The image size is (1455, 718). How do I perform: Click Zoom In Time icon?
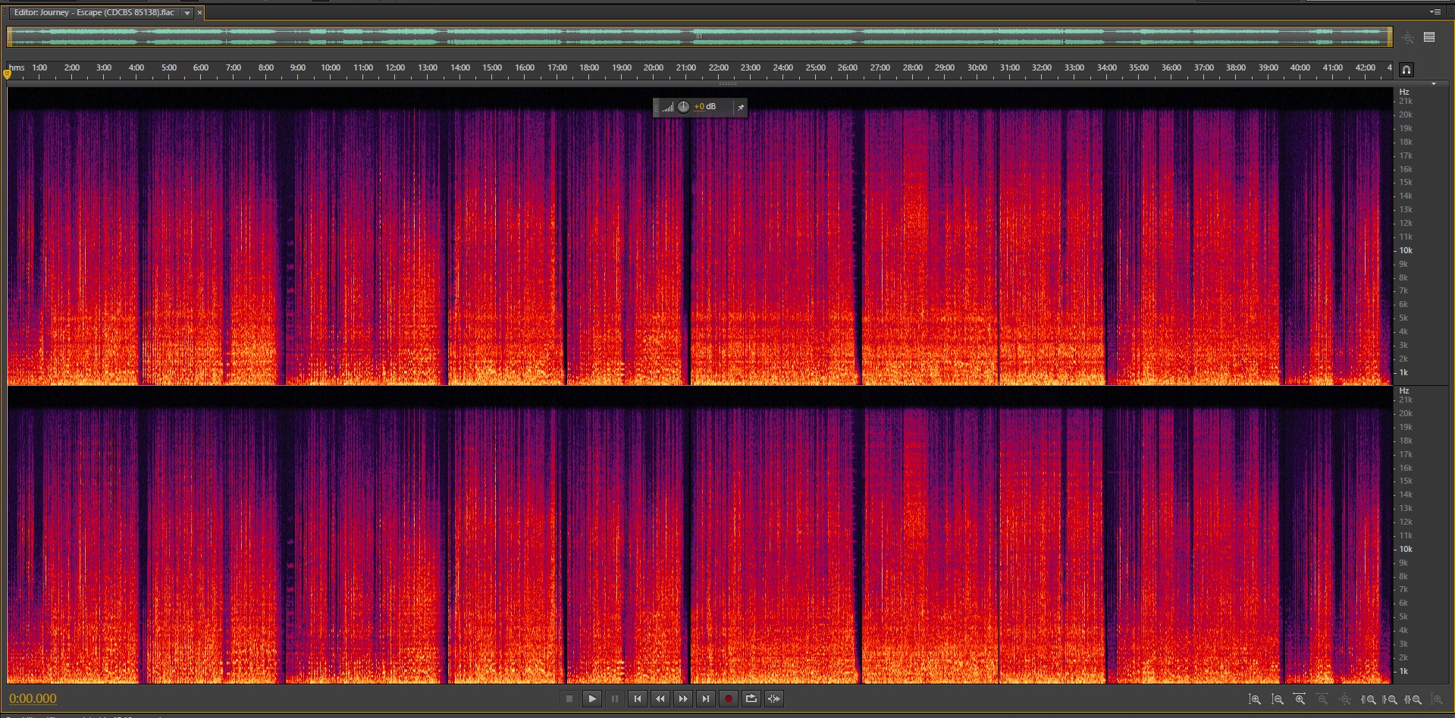[x=1300, y=700]
